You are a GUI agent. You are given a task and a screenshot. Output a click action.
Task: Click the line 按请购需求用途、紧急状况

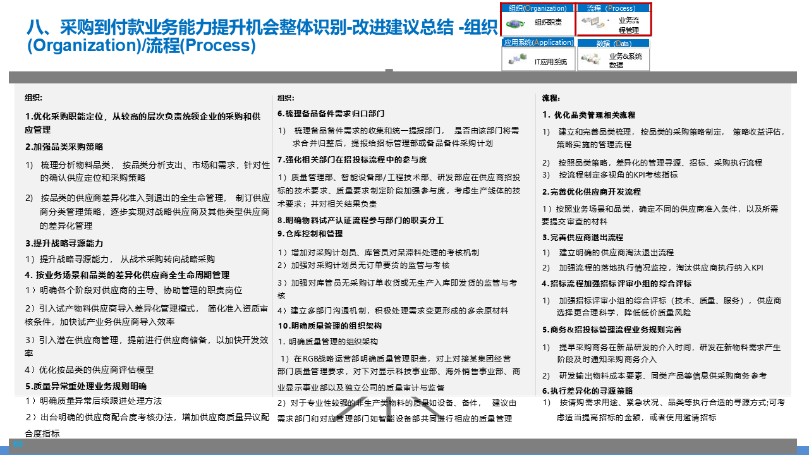tap(664, 409)
